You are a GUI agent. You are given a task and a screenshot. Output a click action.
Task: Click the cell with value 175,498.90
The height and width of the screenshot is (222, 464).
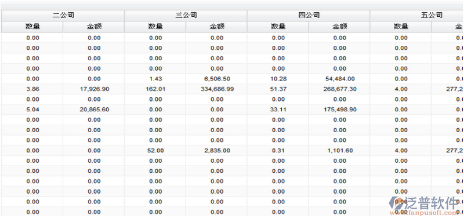click(x=339, y=110)
